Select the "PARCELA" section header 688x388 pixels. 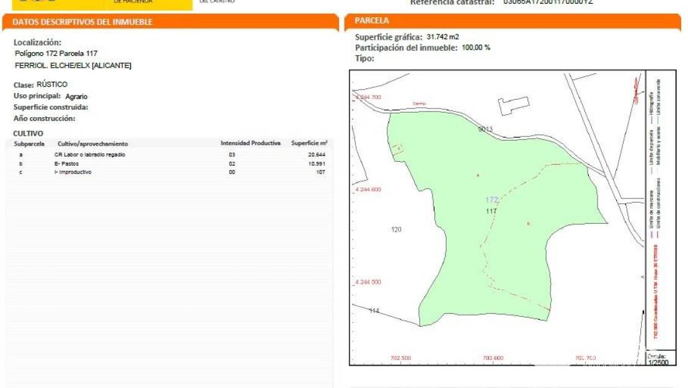(372, 20)
